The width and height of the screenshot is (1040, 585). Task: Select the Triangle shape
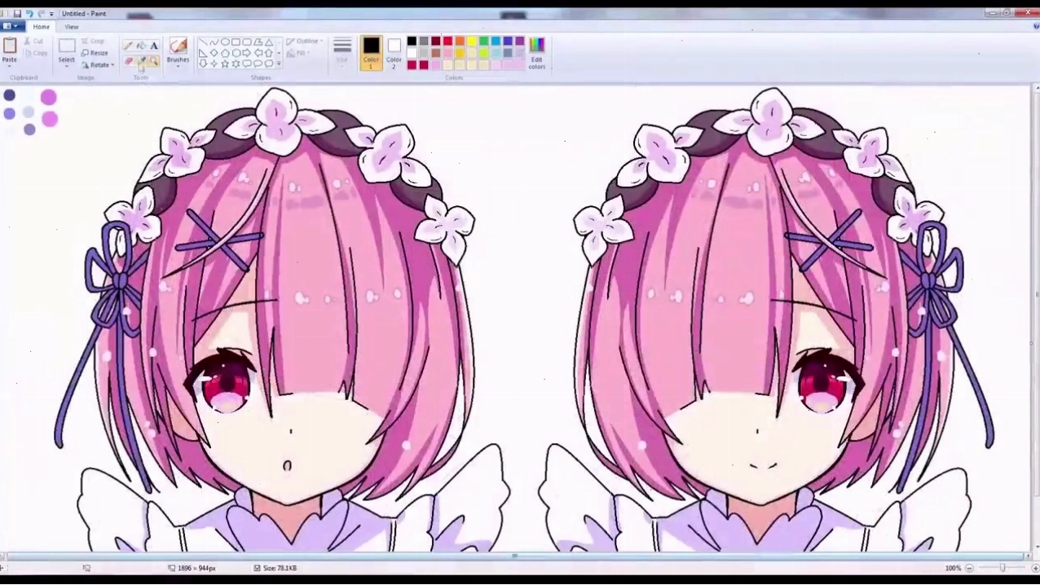pyautogui.click(x=268, y=42)
